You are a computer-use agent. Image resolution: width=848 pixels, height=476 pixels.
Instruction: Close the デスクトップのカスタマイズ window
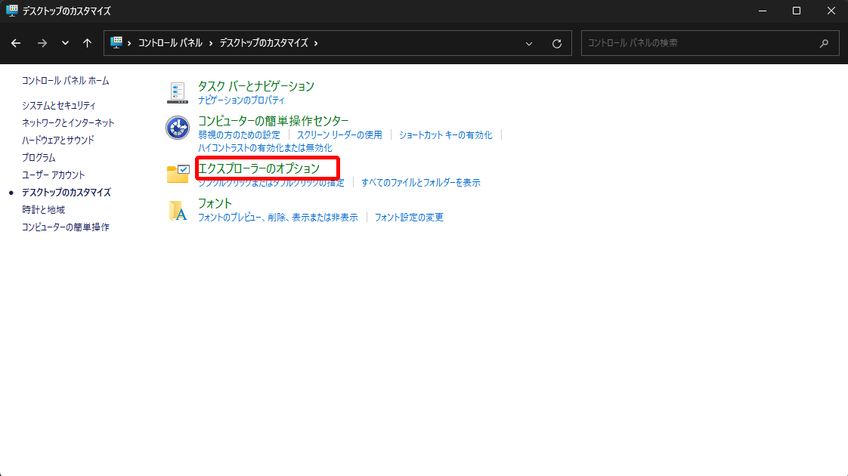click(x=831, y=11)
